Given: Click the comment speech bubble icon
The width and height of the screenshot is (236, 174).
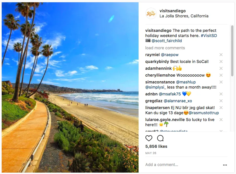Looking at the screenshot, I should pos(160,138).
